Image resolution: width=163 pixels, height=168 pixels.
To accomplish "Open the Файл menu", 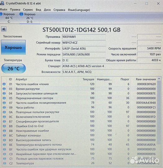I will [3, 10].
